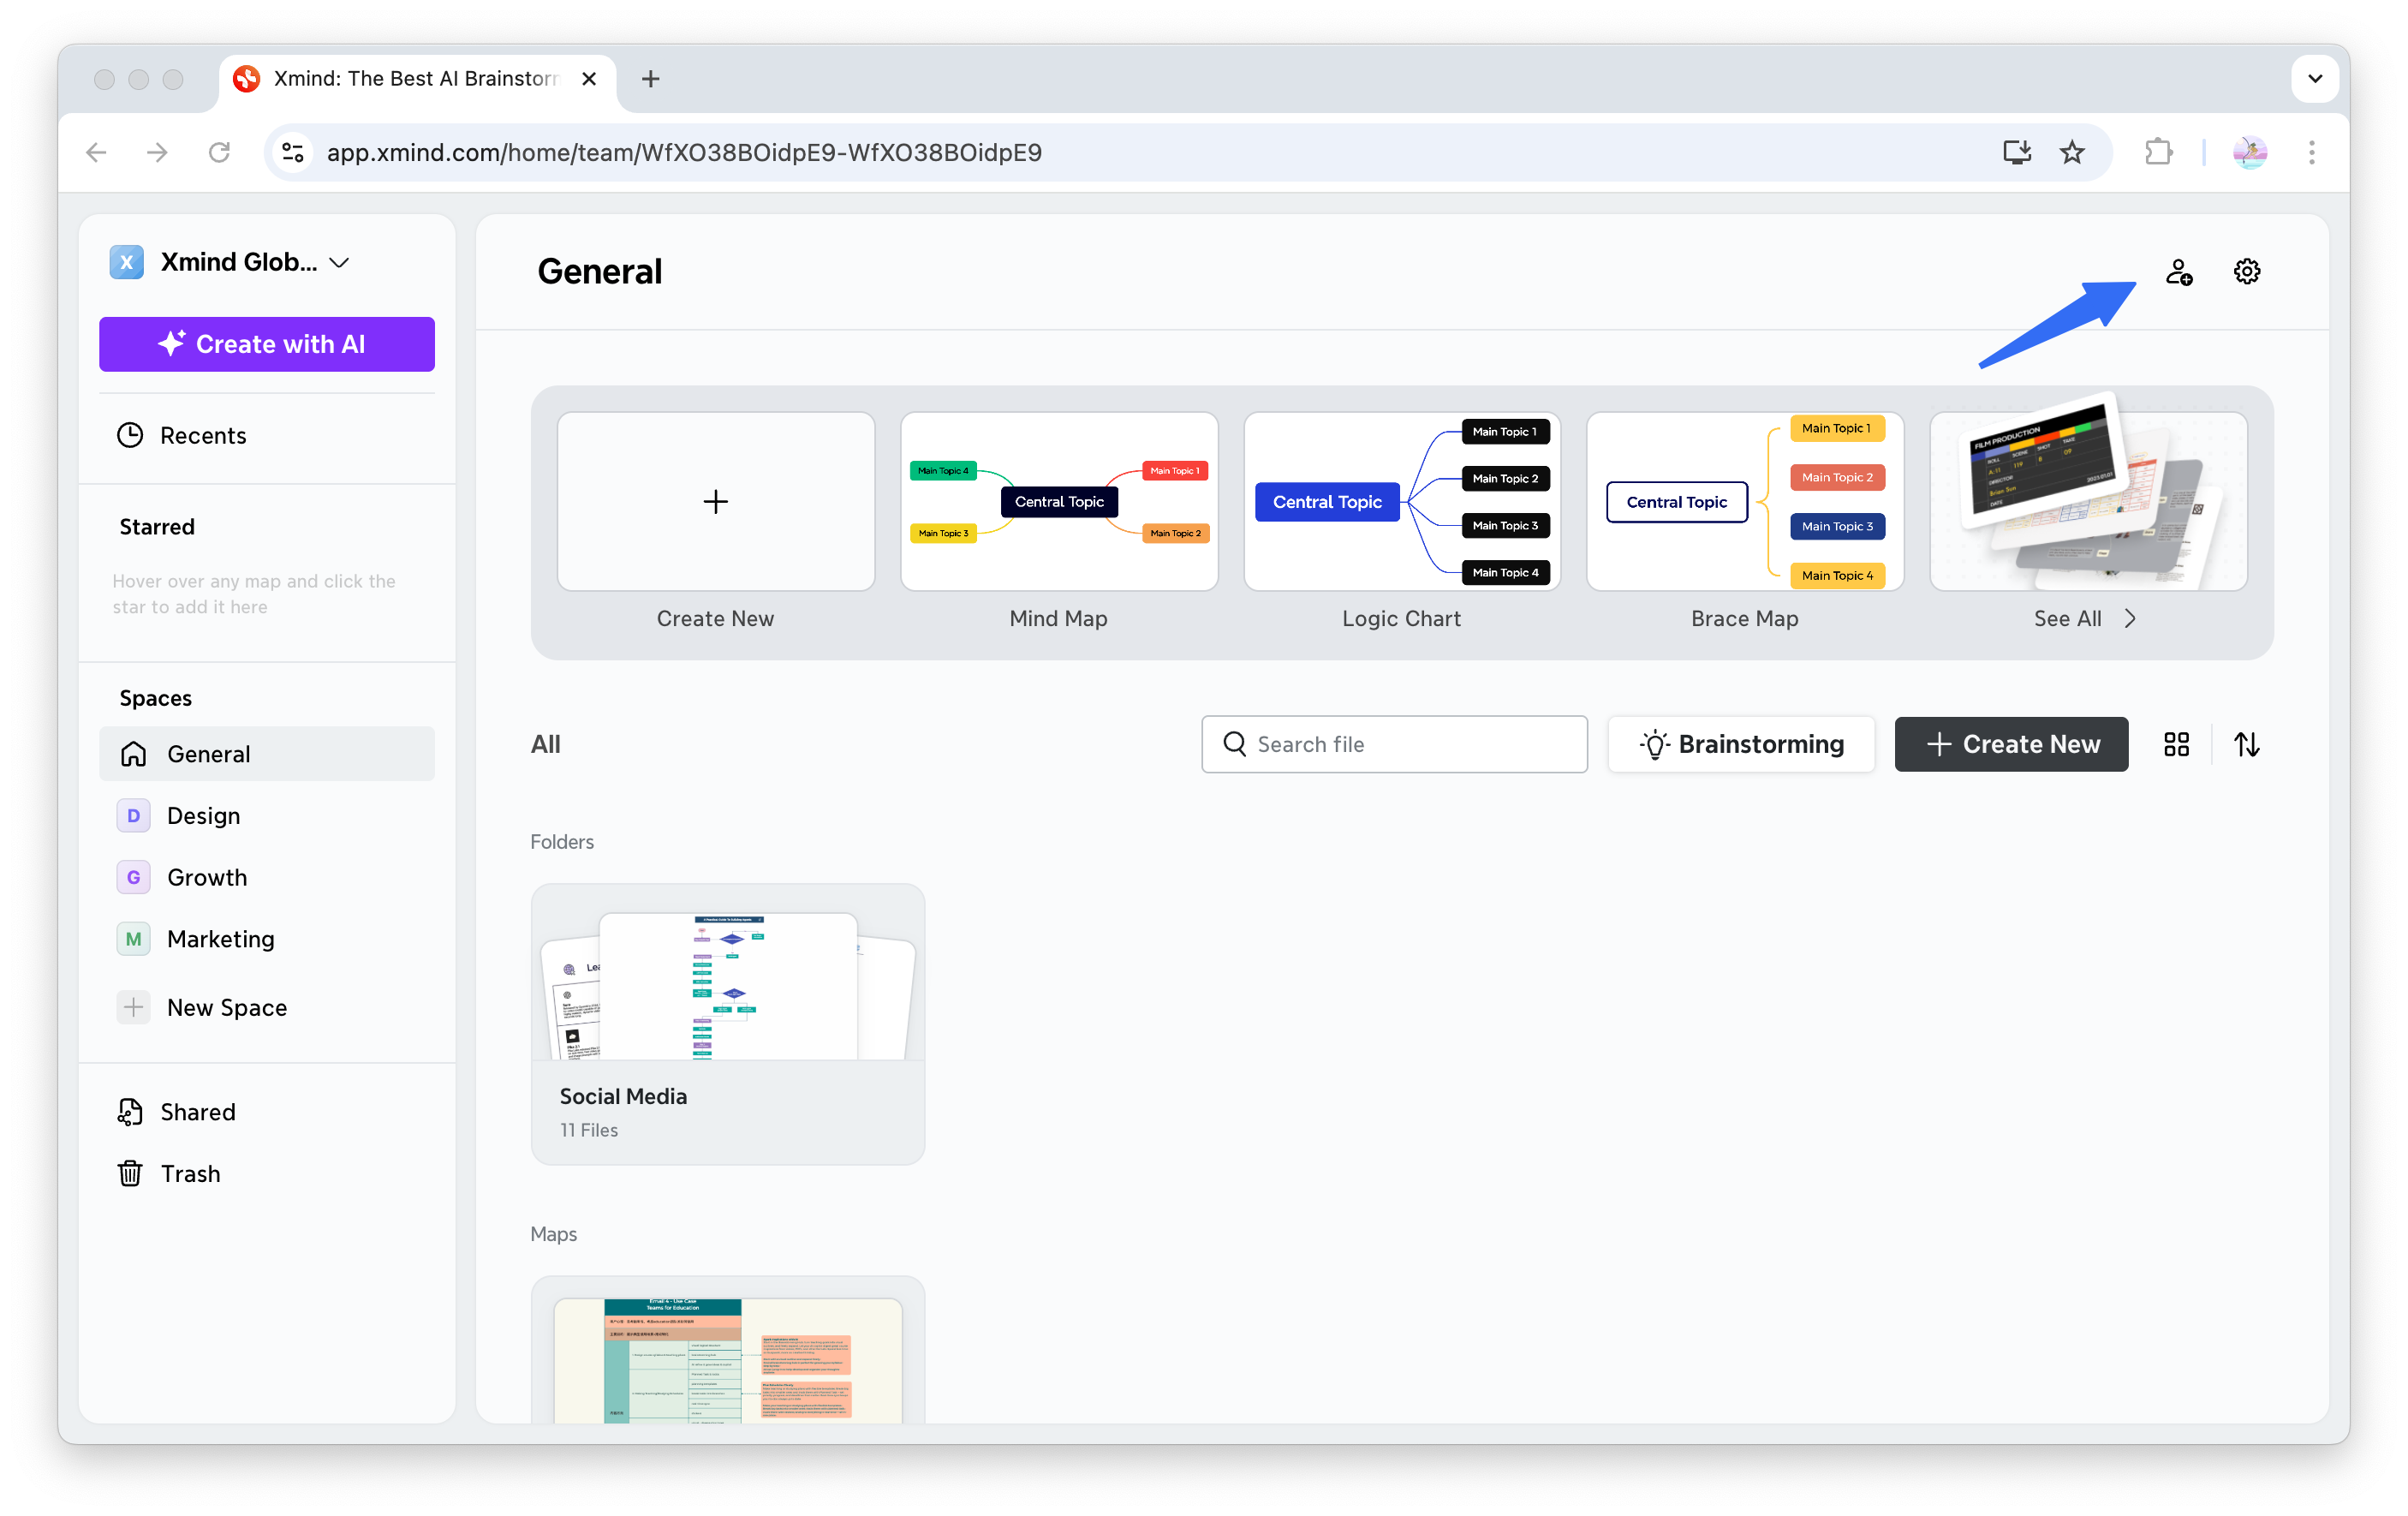This screenshot has width=2408, height=1516.
Task: Click the Starred section heading
Action: (157, 527)
